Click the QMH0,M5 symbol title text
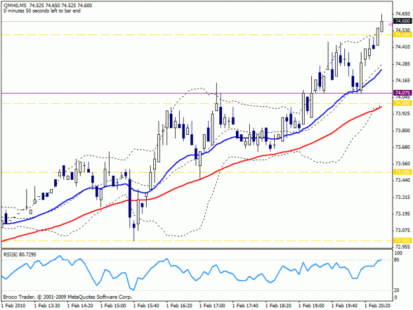Image resolution: width=413 pixels, height=310 pixels. tap(15, 5)
